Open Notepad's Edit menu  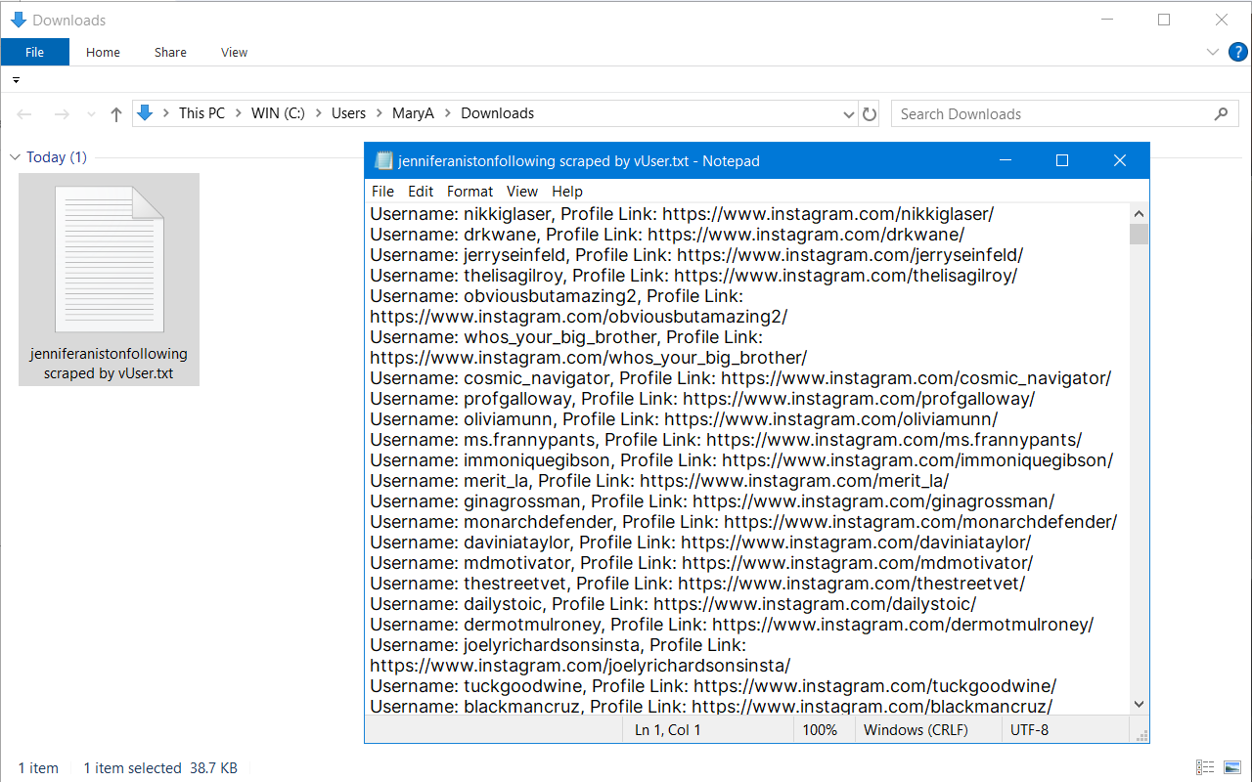421,192
